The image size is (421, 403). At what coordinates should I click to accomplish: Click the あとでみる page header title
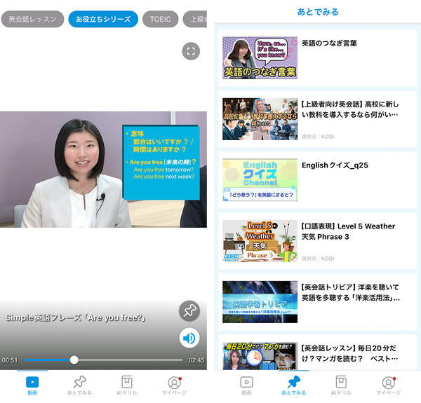(318, 12)
